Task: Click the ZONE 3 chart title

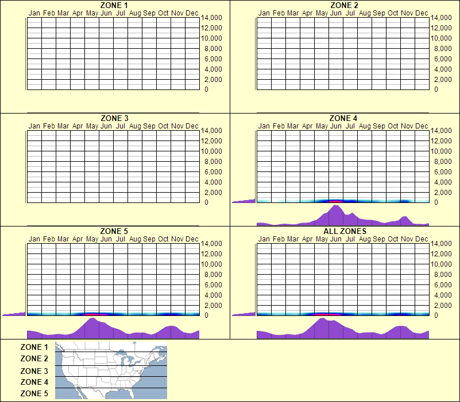Action: pyautogui.click(x=114, y=118)
